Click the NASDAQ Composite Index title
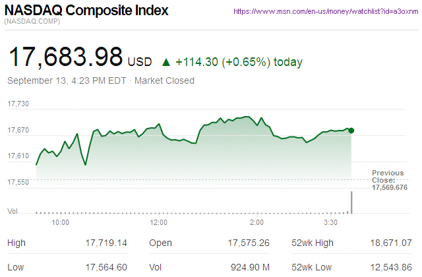 point(86,11)
